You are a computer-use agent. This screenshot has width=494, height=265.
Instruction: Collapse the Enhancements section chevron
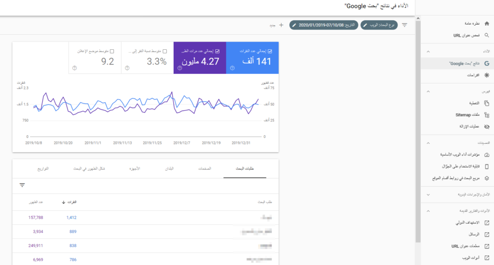tap(428, 143)
